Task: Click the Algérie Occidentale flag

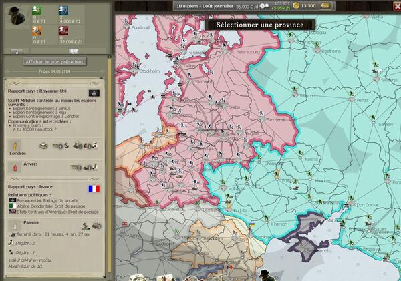Action: tap(13, 206)
